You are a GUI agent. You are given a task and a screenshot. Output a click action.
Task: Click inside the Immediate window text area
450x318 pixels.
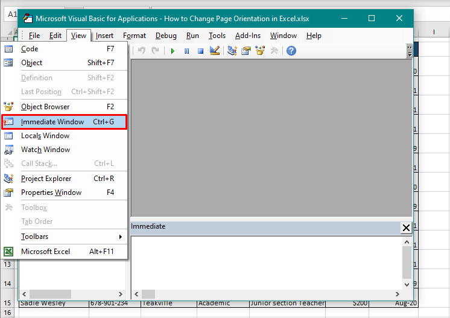[267, 262]
